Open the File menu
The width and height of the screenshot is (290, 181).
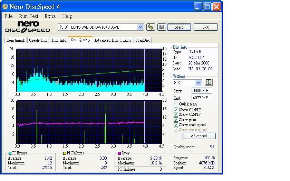pyautogui.click(x=9, y=16)
